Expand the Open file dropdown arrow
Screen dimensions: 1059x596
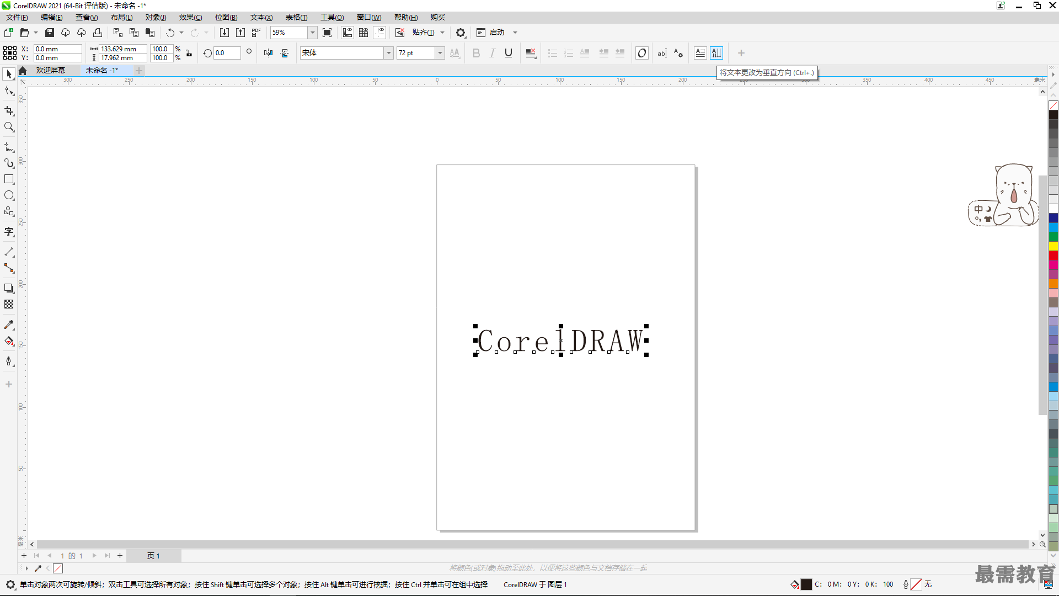[36, 33]
